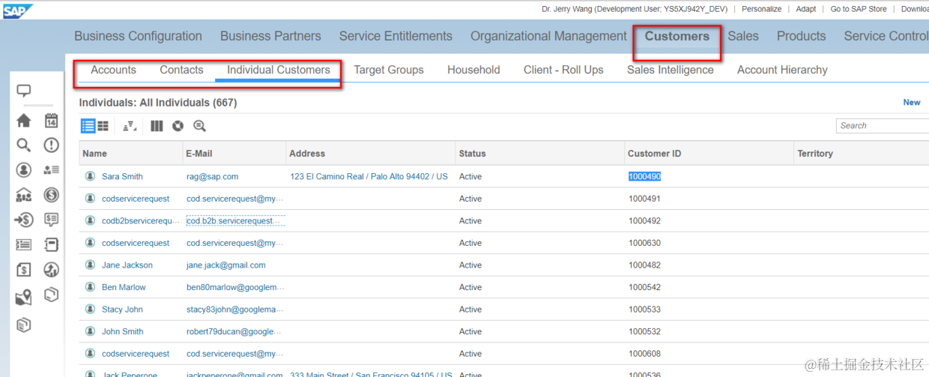Switch to the Target Groups tab
The width and height of the screenshot is (929, 377).
[389, 70]
